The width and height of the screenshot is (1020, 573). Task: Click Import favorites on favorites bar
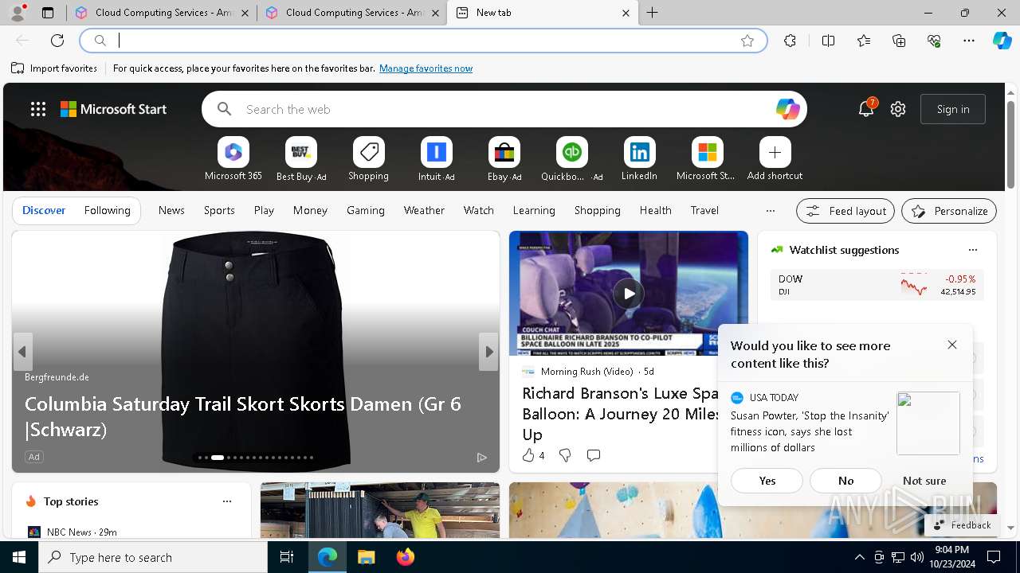click(x=54, y=68)
